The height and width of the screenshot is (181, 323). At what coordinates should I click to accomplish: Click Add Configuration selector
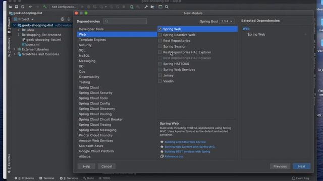pyautogui.click(x=64, y=7)
